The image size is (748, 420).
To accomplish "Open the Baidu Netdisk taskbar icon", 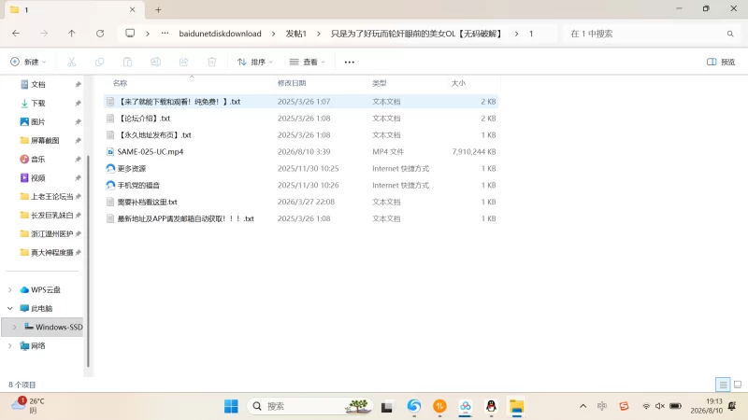I will pyautogui.click(x=465, y=406).
